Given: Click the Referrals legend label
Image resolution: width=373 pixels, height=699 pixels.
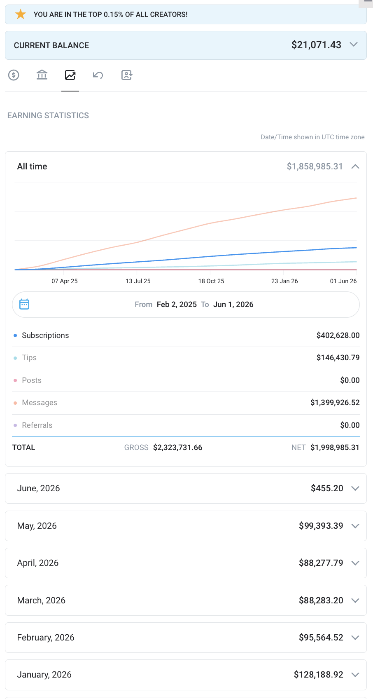Looking at the screenshot, I should (37, 425).
